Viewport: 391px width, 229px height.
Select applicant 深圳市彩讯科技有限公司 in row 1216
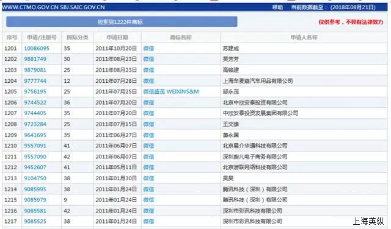[x=252, y=211]
